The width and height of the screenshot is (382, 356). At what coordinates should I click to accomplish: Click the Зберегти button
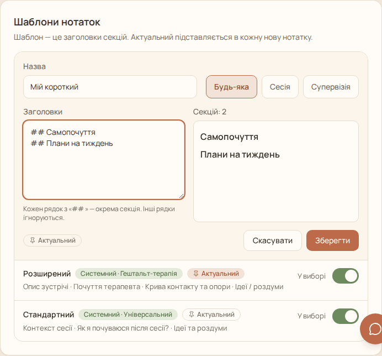(x=332, y=240)
